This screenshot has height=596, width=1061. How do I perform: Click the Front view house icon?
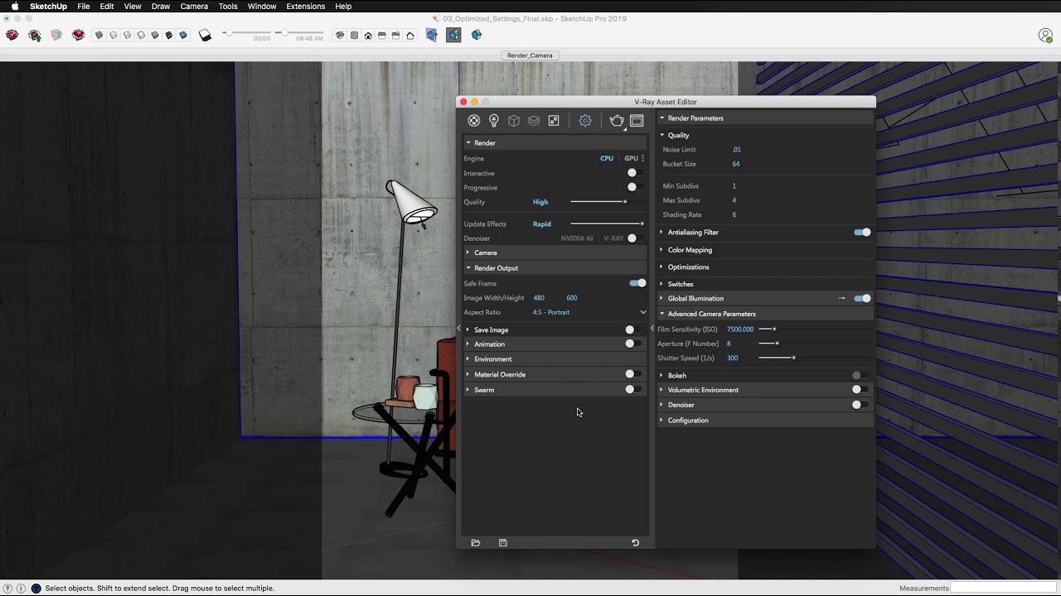tap(368, 36)
